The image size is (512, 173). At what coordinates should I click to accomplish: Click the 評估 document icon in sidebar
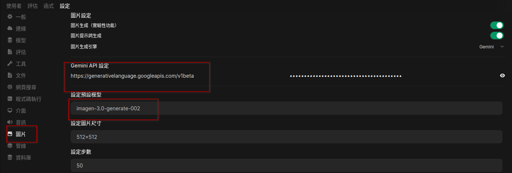[10, 52]
